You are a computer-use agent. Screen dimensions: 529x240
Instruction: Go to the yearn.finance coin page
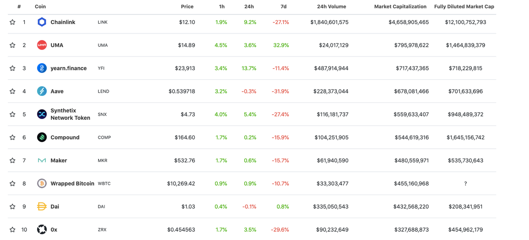[69, 68]
